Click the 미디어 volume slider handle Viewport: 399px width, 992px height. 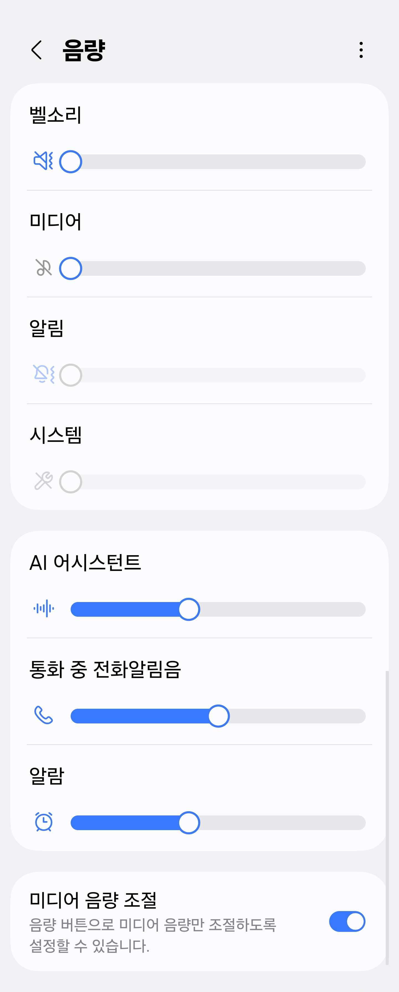[70, 268]
